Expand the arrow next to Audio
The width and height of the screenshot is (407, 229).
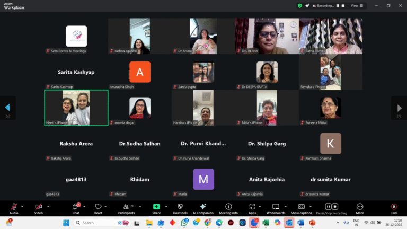[x=22, y=206]
